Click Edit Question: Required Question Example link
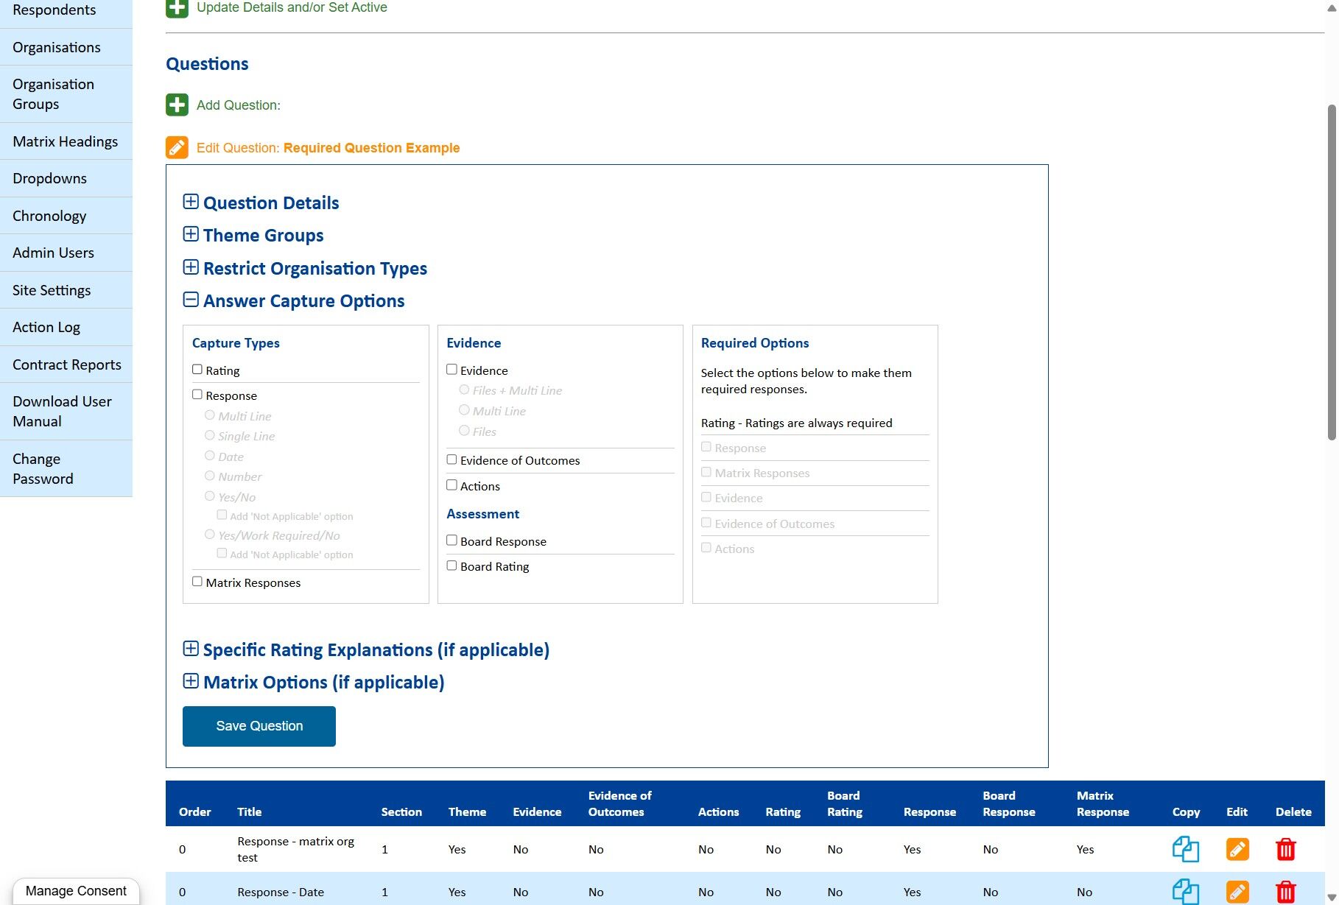This screenshot has width=1339, height=905. pos(328,148)
